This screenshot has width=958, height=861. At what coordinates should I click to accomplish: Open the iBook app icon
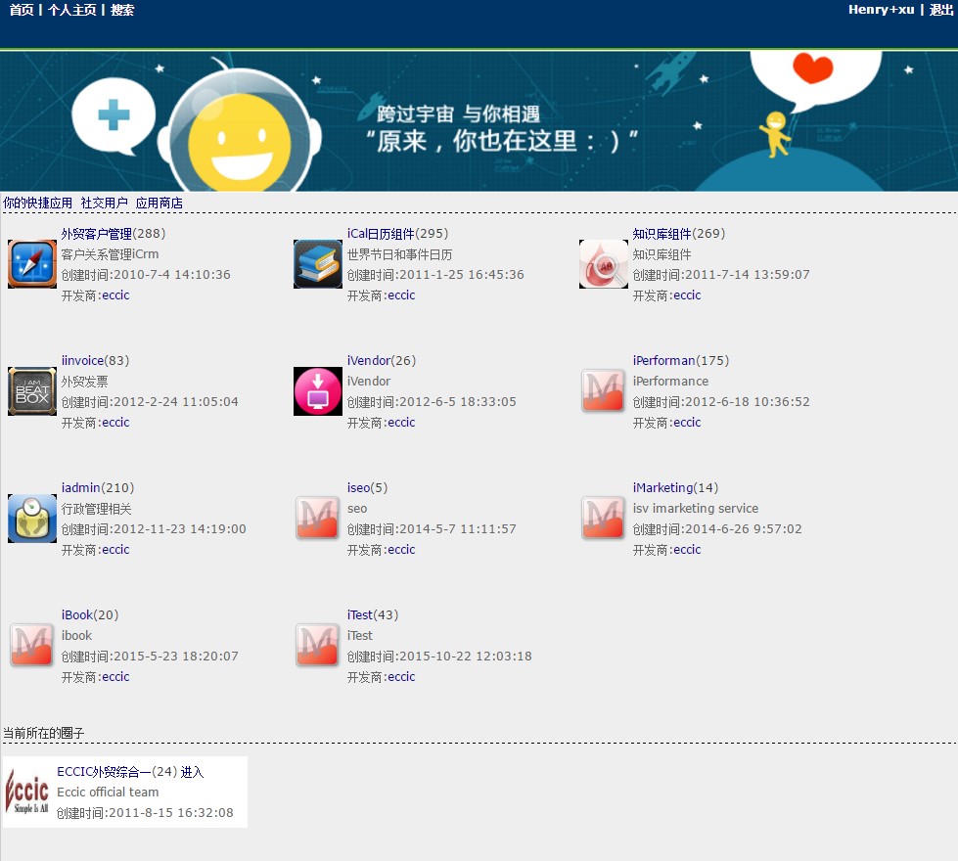31,646
